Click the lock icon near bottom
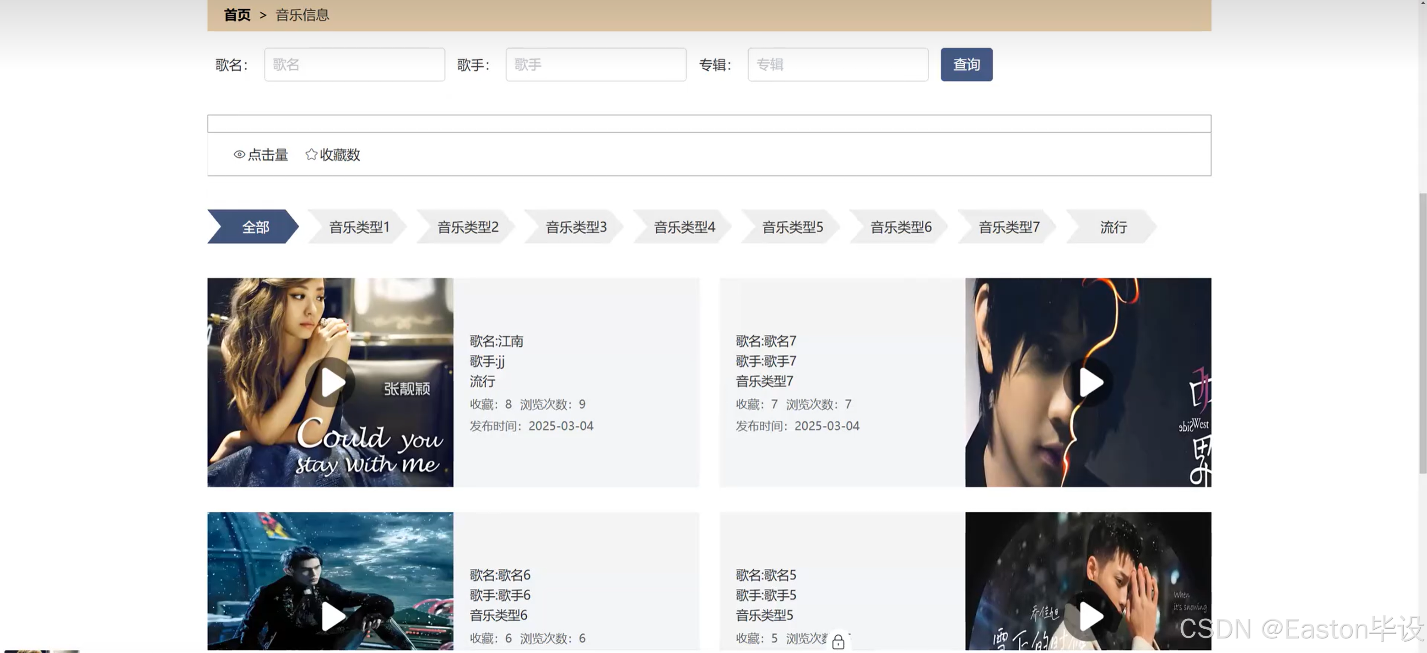The height and width of the screenshot is (653, 1427). click(838, 642)
